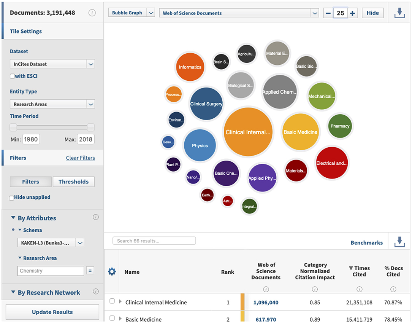Click the Material E... bubble
Image resolution: width=412 pixels, height=322 pixels.
[277, 53]
